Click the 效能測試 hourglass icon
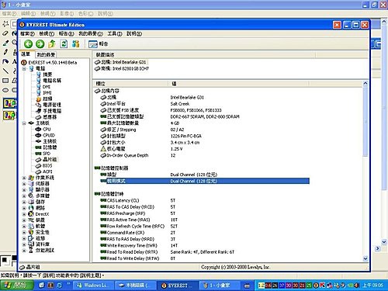Image resolution: width=388 pixels, height=291 pixels. click(31, 251)
